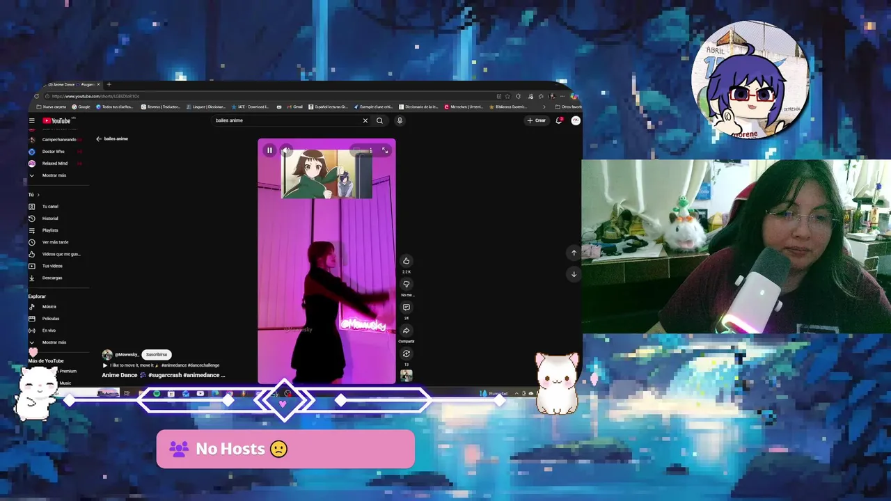This screenshot has height=501, width=891.
Task: Open Descargas in sidebar
Action: coord(54,278)
